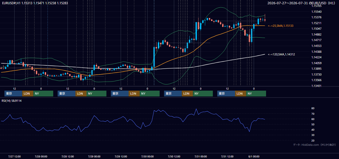Image resolution: width=339 pixels, height=159 pixels.
Task: Click the 120 SMA label showing 1.14312
Action: (281, 54)
